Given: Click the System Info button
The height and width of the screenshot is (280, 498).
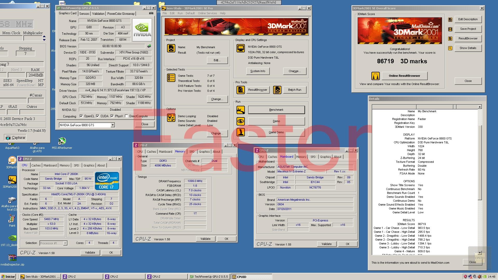Looking at the screenshot, I should click(258, 71).
